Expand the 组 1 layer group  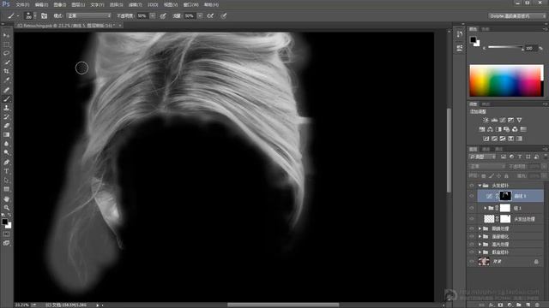(x=486, y=208)
